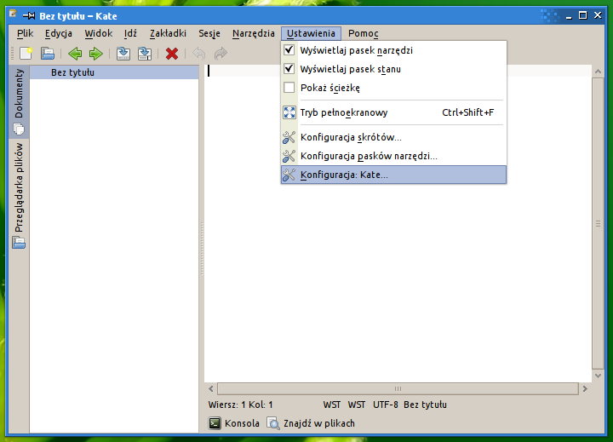The image size is (613, 442).
Task: Click the horizontal scrollbar left arrow
Action: tap(211, 389)
